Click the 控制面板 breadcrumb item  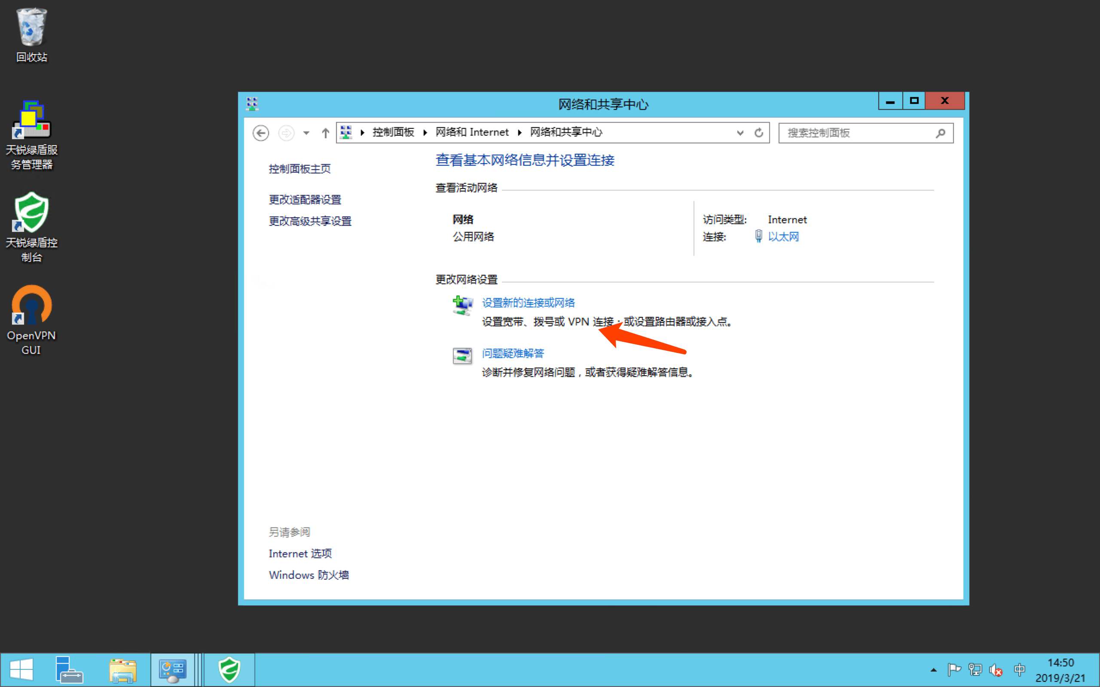tap(393, 132)
